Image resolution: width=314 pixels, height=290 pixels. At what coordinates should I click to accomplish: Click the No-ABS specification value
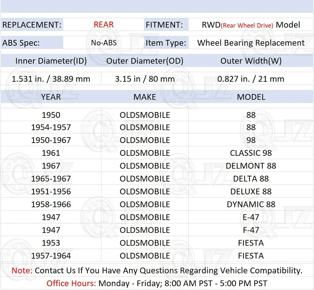tap(104, 42)
